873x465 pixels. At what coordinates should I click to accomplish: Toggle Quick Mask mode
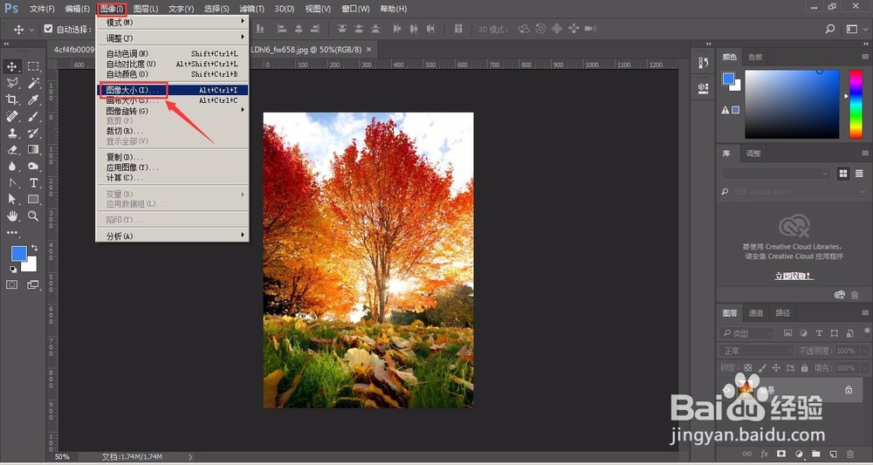[x=11, y=284]
